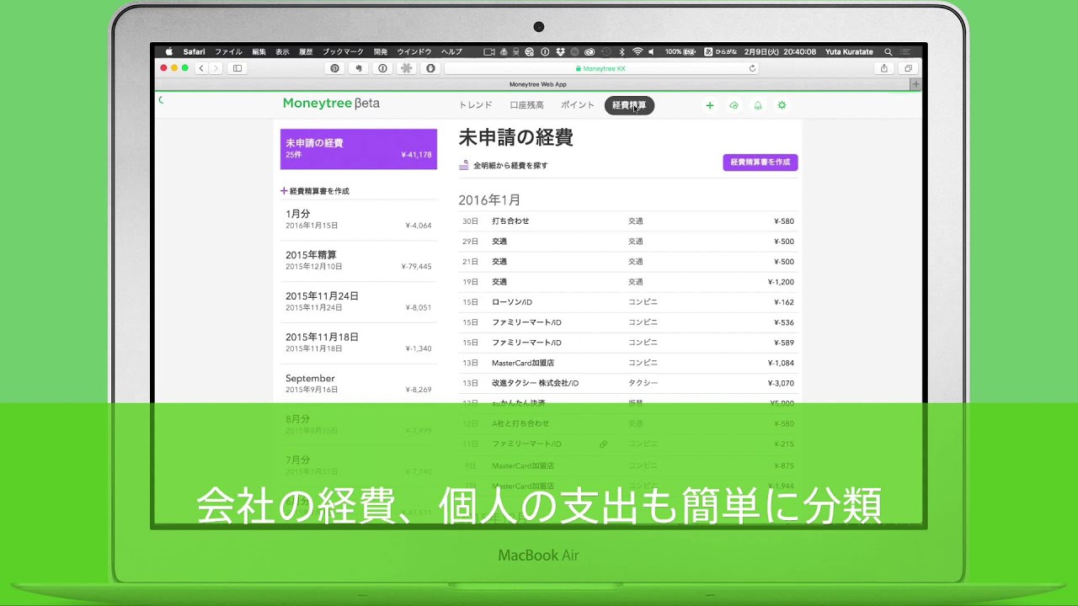Image resolution: width=1078 pixels, height=606 pixels.
Task: Open Safari ブックマーク menu
Action: 343,51
